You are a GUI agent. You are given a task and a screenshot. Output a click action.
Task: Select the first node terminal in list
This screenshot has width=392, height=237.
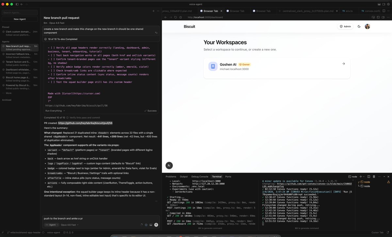373,182
